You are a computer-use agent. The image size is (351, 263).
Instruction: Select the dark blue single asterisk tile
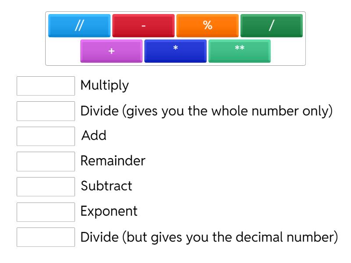click(175, 51)
